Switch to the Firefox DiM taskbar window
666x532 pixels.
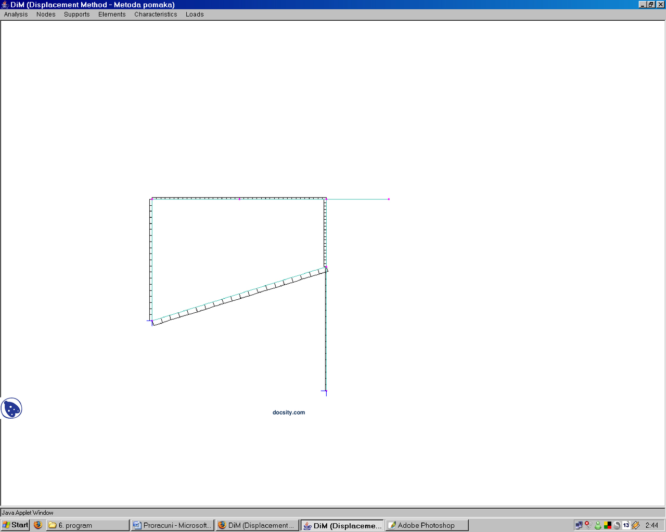[258, 525]
